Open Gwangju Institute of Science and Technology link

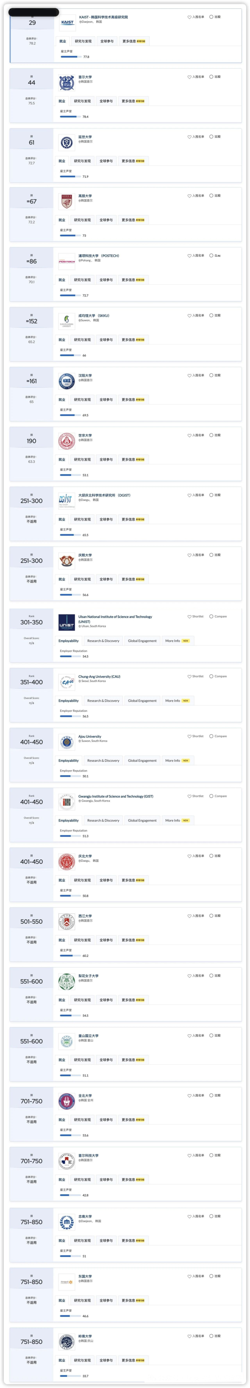116,796
